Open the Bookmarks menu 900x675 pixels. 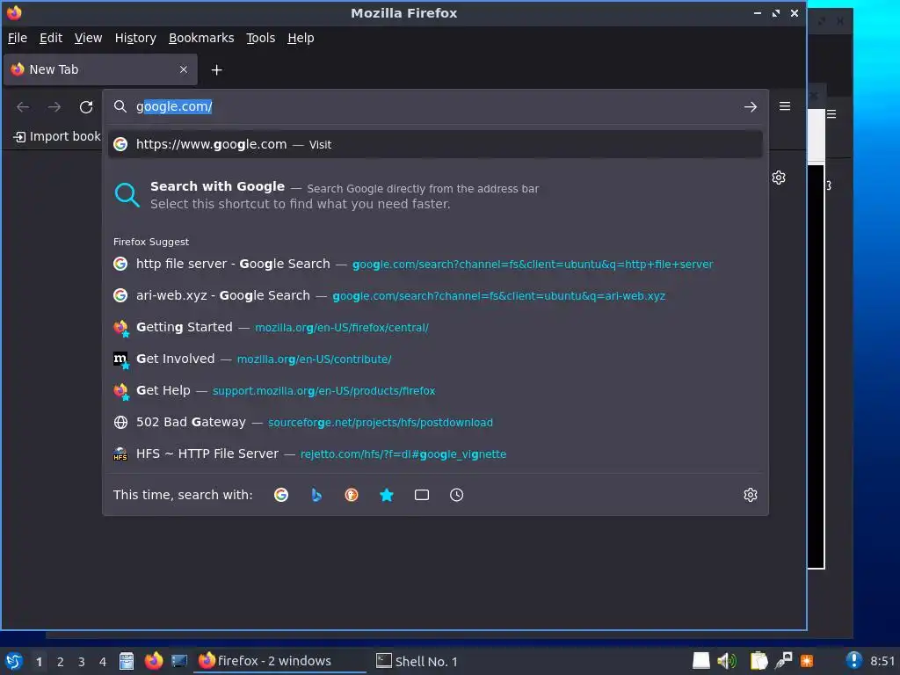point(201,38)
